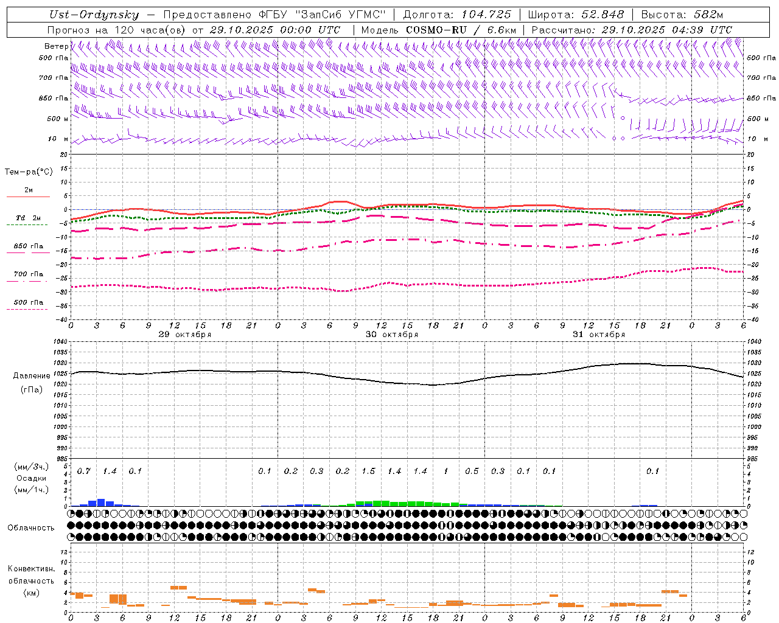The image size is (779, 623).
Task: Click the left 10 м wind level label
Action: [x=58, y=139]
